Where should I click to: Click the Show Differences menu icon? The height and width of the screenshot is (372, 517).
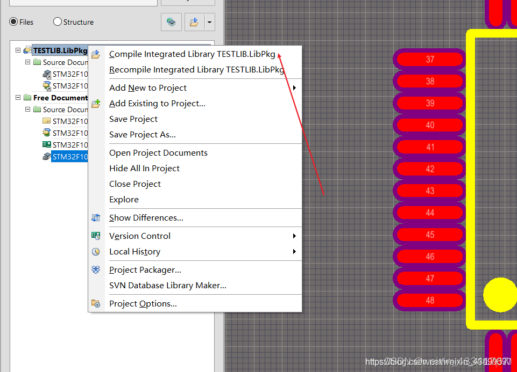pos(96,218)
